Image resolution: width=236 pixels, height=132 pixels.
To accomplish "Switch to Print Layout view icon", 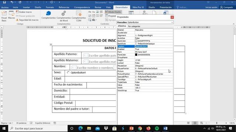I will pyautogui.click(x=195, y=123).
